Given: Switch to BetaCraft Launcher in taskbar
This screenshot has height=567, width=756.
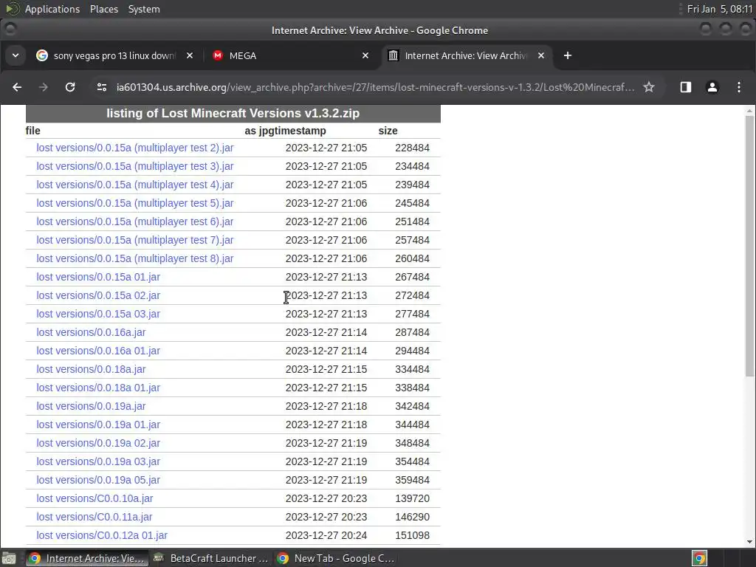Looking at the screenshot, I should [x=210, y=558].
